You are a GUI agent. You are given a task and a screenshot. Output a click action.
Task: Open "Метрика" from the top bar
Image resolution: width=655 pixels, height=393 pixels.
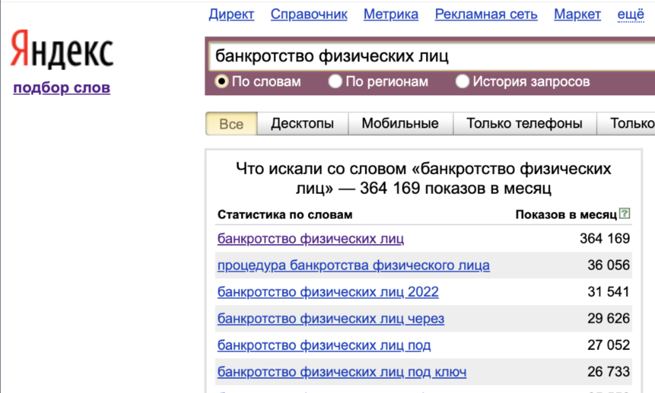[391, 15]
